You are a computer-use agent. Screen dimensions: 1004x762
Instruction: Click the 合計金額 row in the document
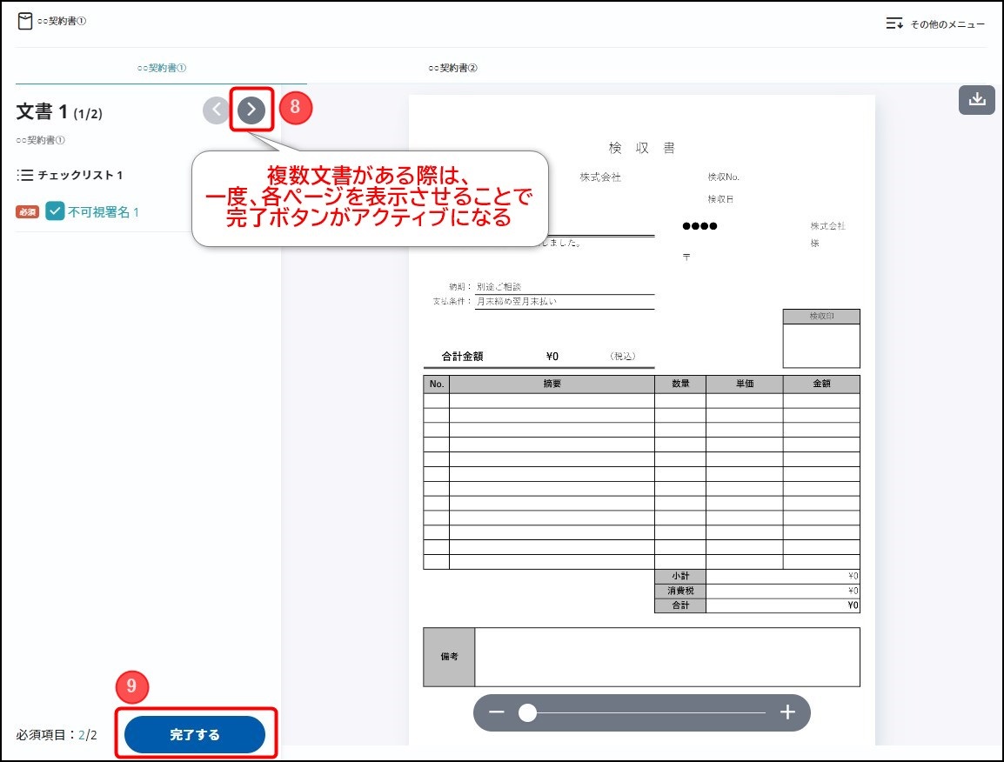[538, 356]
